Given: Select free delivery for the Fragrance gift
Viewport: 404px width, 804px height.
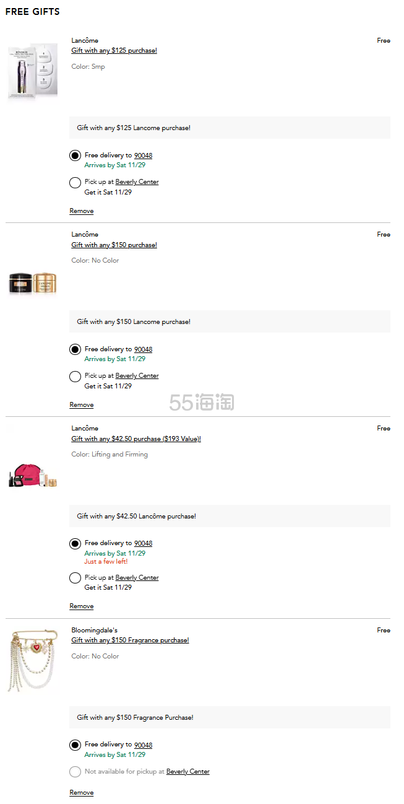Looking at the screenshot, I should (75, 745).
